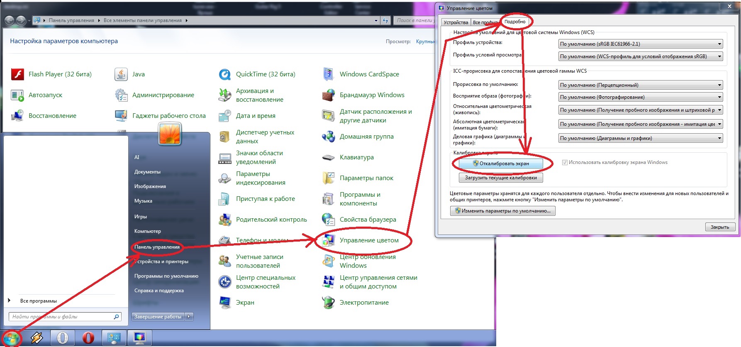Open the Параметры индексирования icon

point(225,178)
